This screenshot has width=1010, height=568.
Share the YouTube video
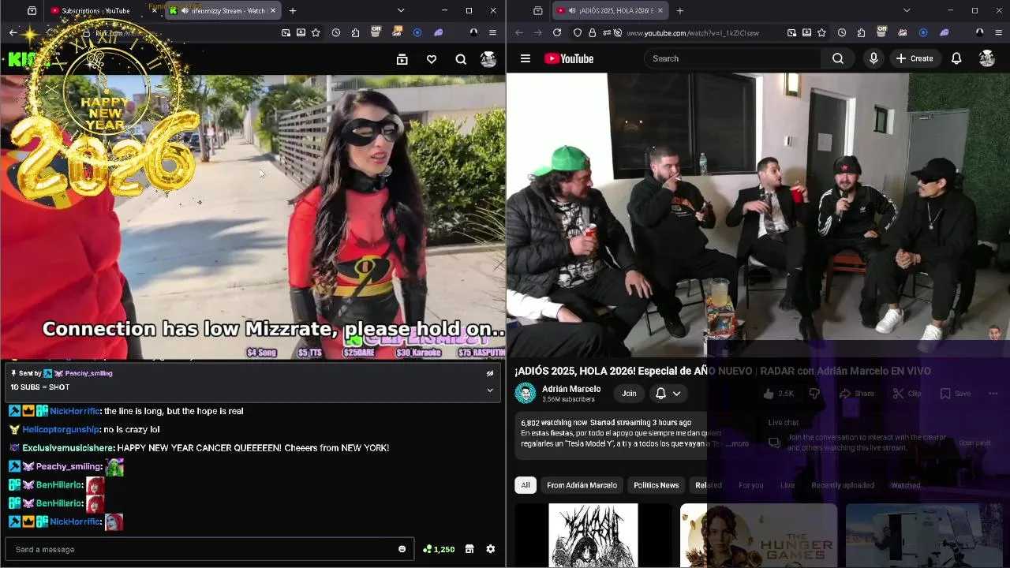[x=856, y=393]
